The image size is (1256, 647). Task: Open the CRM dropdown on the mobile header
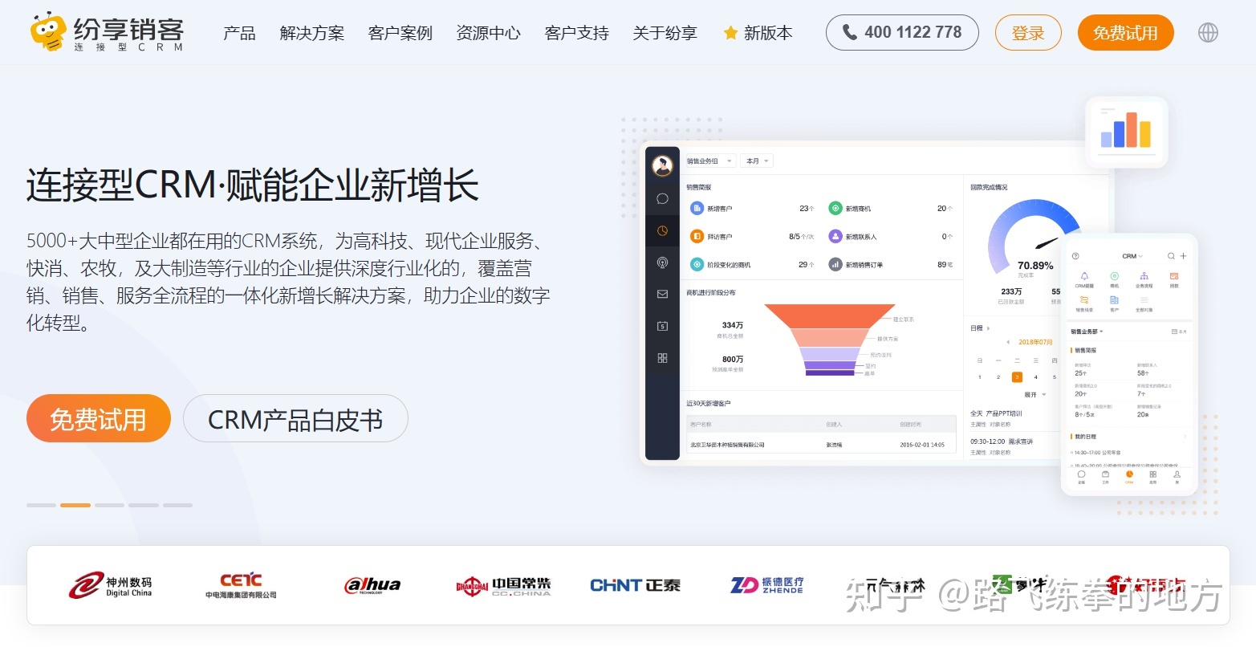tap(1132, 256)
